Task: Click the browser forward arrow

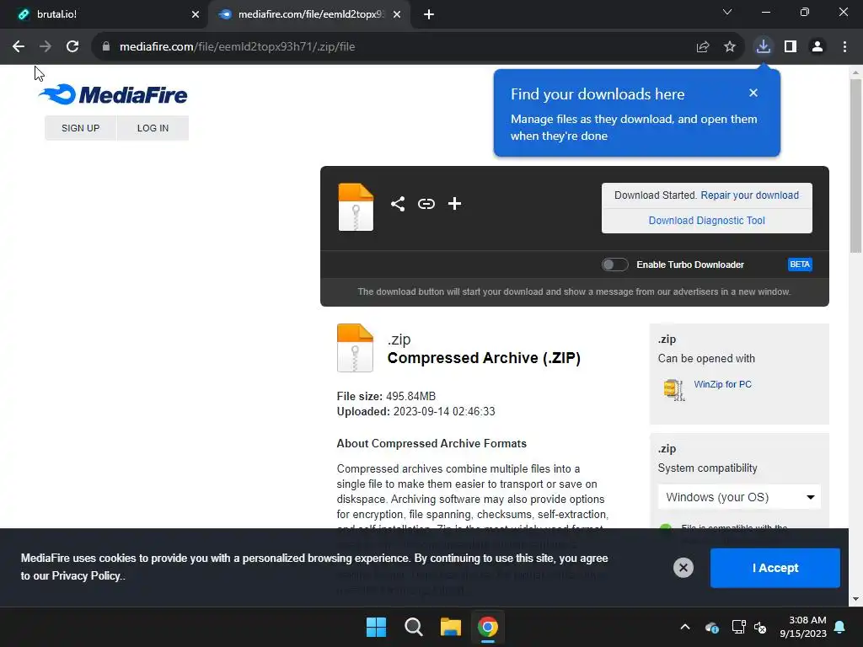Action: pos(46,47)
